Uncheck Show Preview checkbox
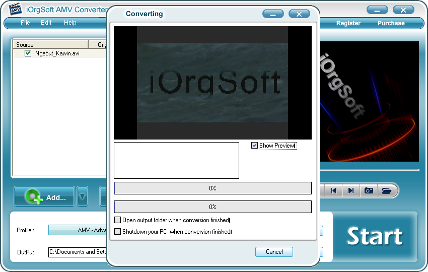This screenshot has height=272, width=428. pos(254,145)
